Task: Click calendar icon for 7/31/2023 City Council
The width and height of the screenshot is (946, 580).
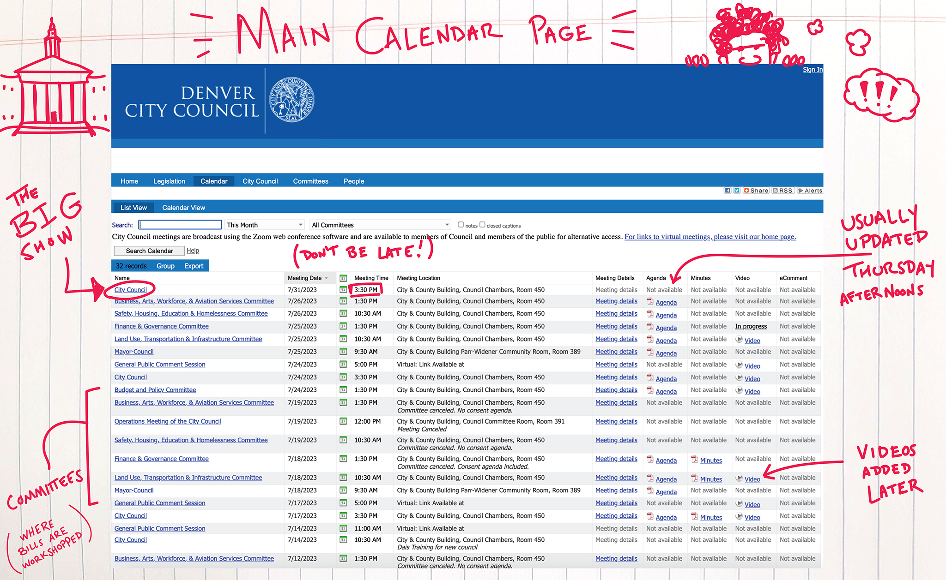Action: pos(343,290)
